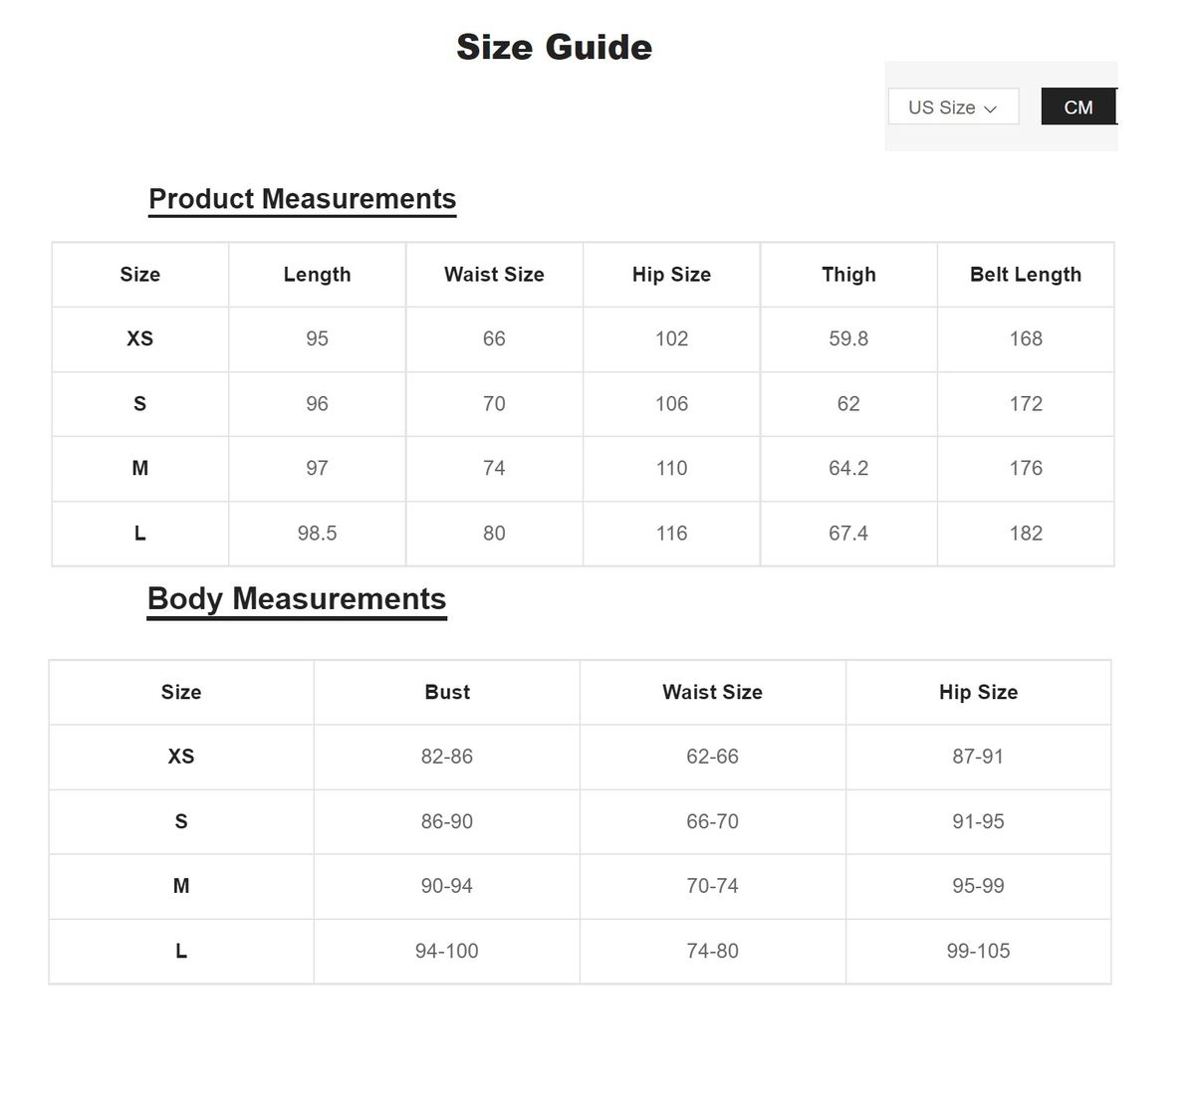
Task: Click the Product Measurements heading
Action: tap(302, 199)
